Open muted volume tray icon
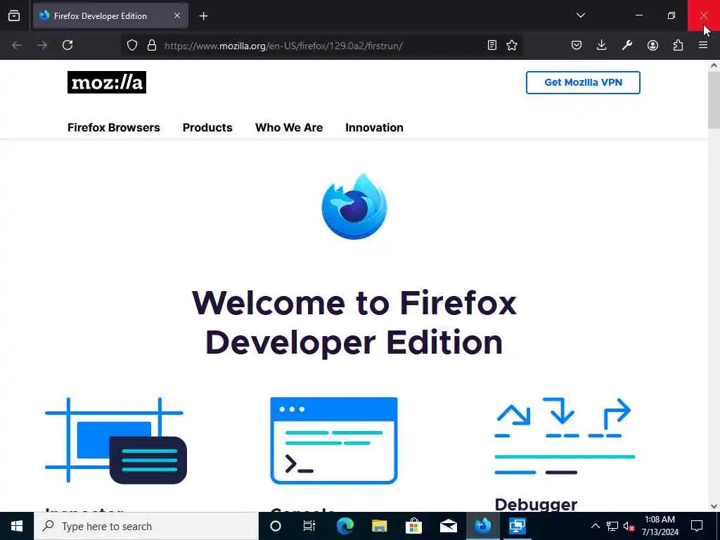Image resolution: width=720 pixels, height=540 pixels. pyautogui.click(x=629, y=526)
